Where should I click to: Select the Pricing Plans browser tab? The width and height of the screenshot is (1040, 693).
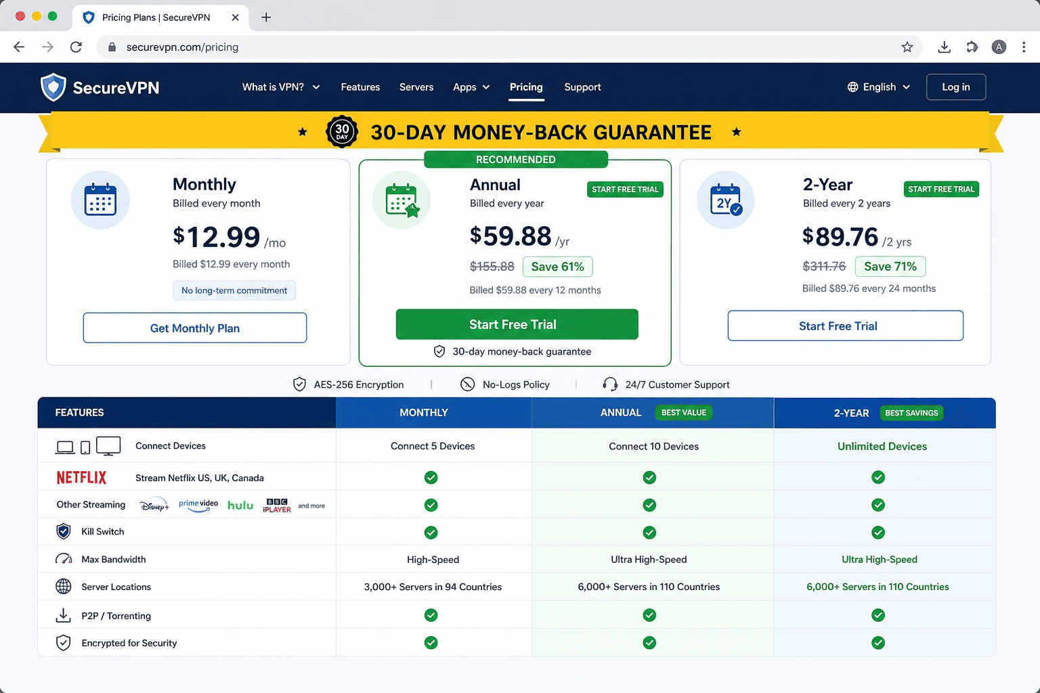click(160, 18)
